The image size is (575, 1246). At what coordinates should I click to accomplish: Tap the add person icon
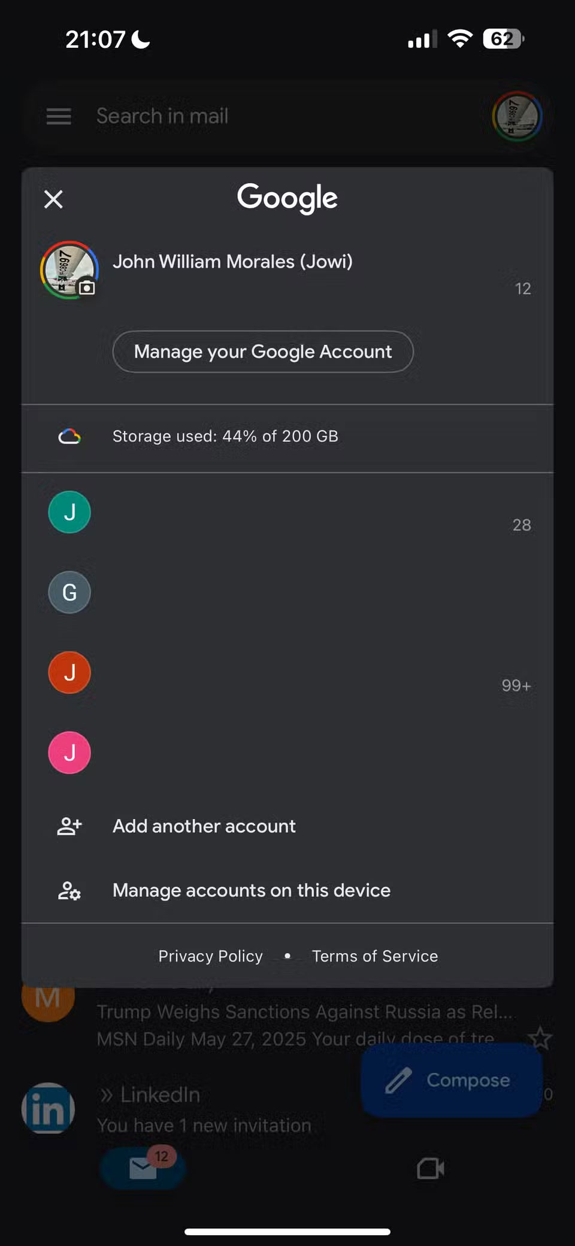69,826
